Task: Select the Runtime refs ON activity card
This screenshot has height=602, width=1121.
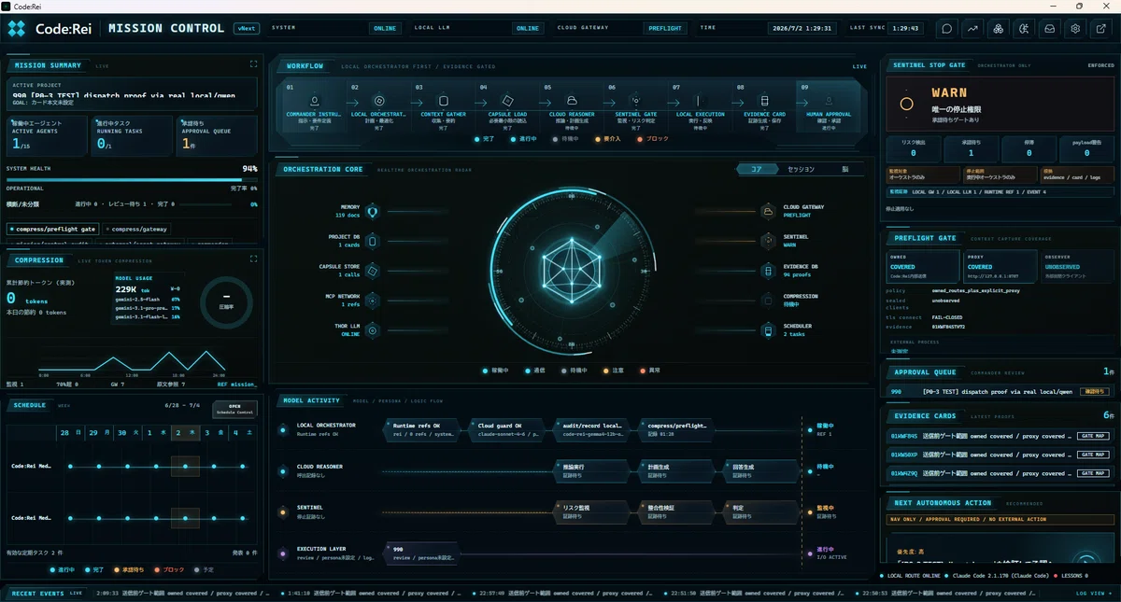Action: 423,429
